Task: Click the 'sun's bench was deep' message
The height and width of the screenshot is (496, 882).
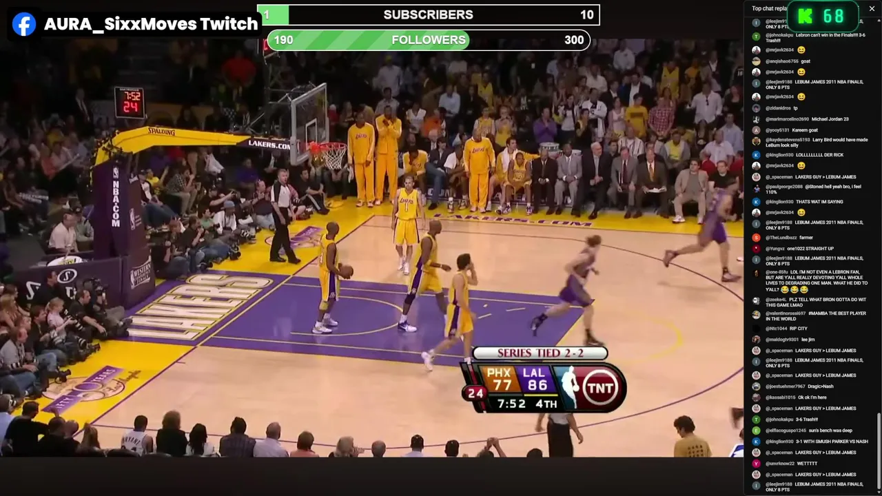Action: click(830, 431)
